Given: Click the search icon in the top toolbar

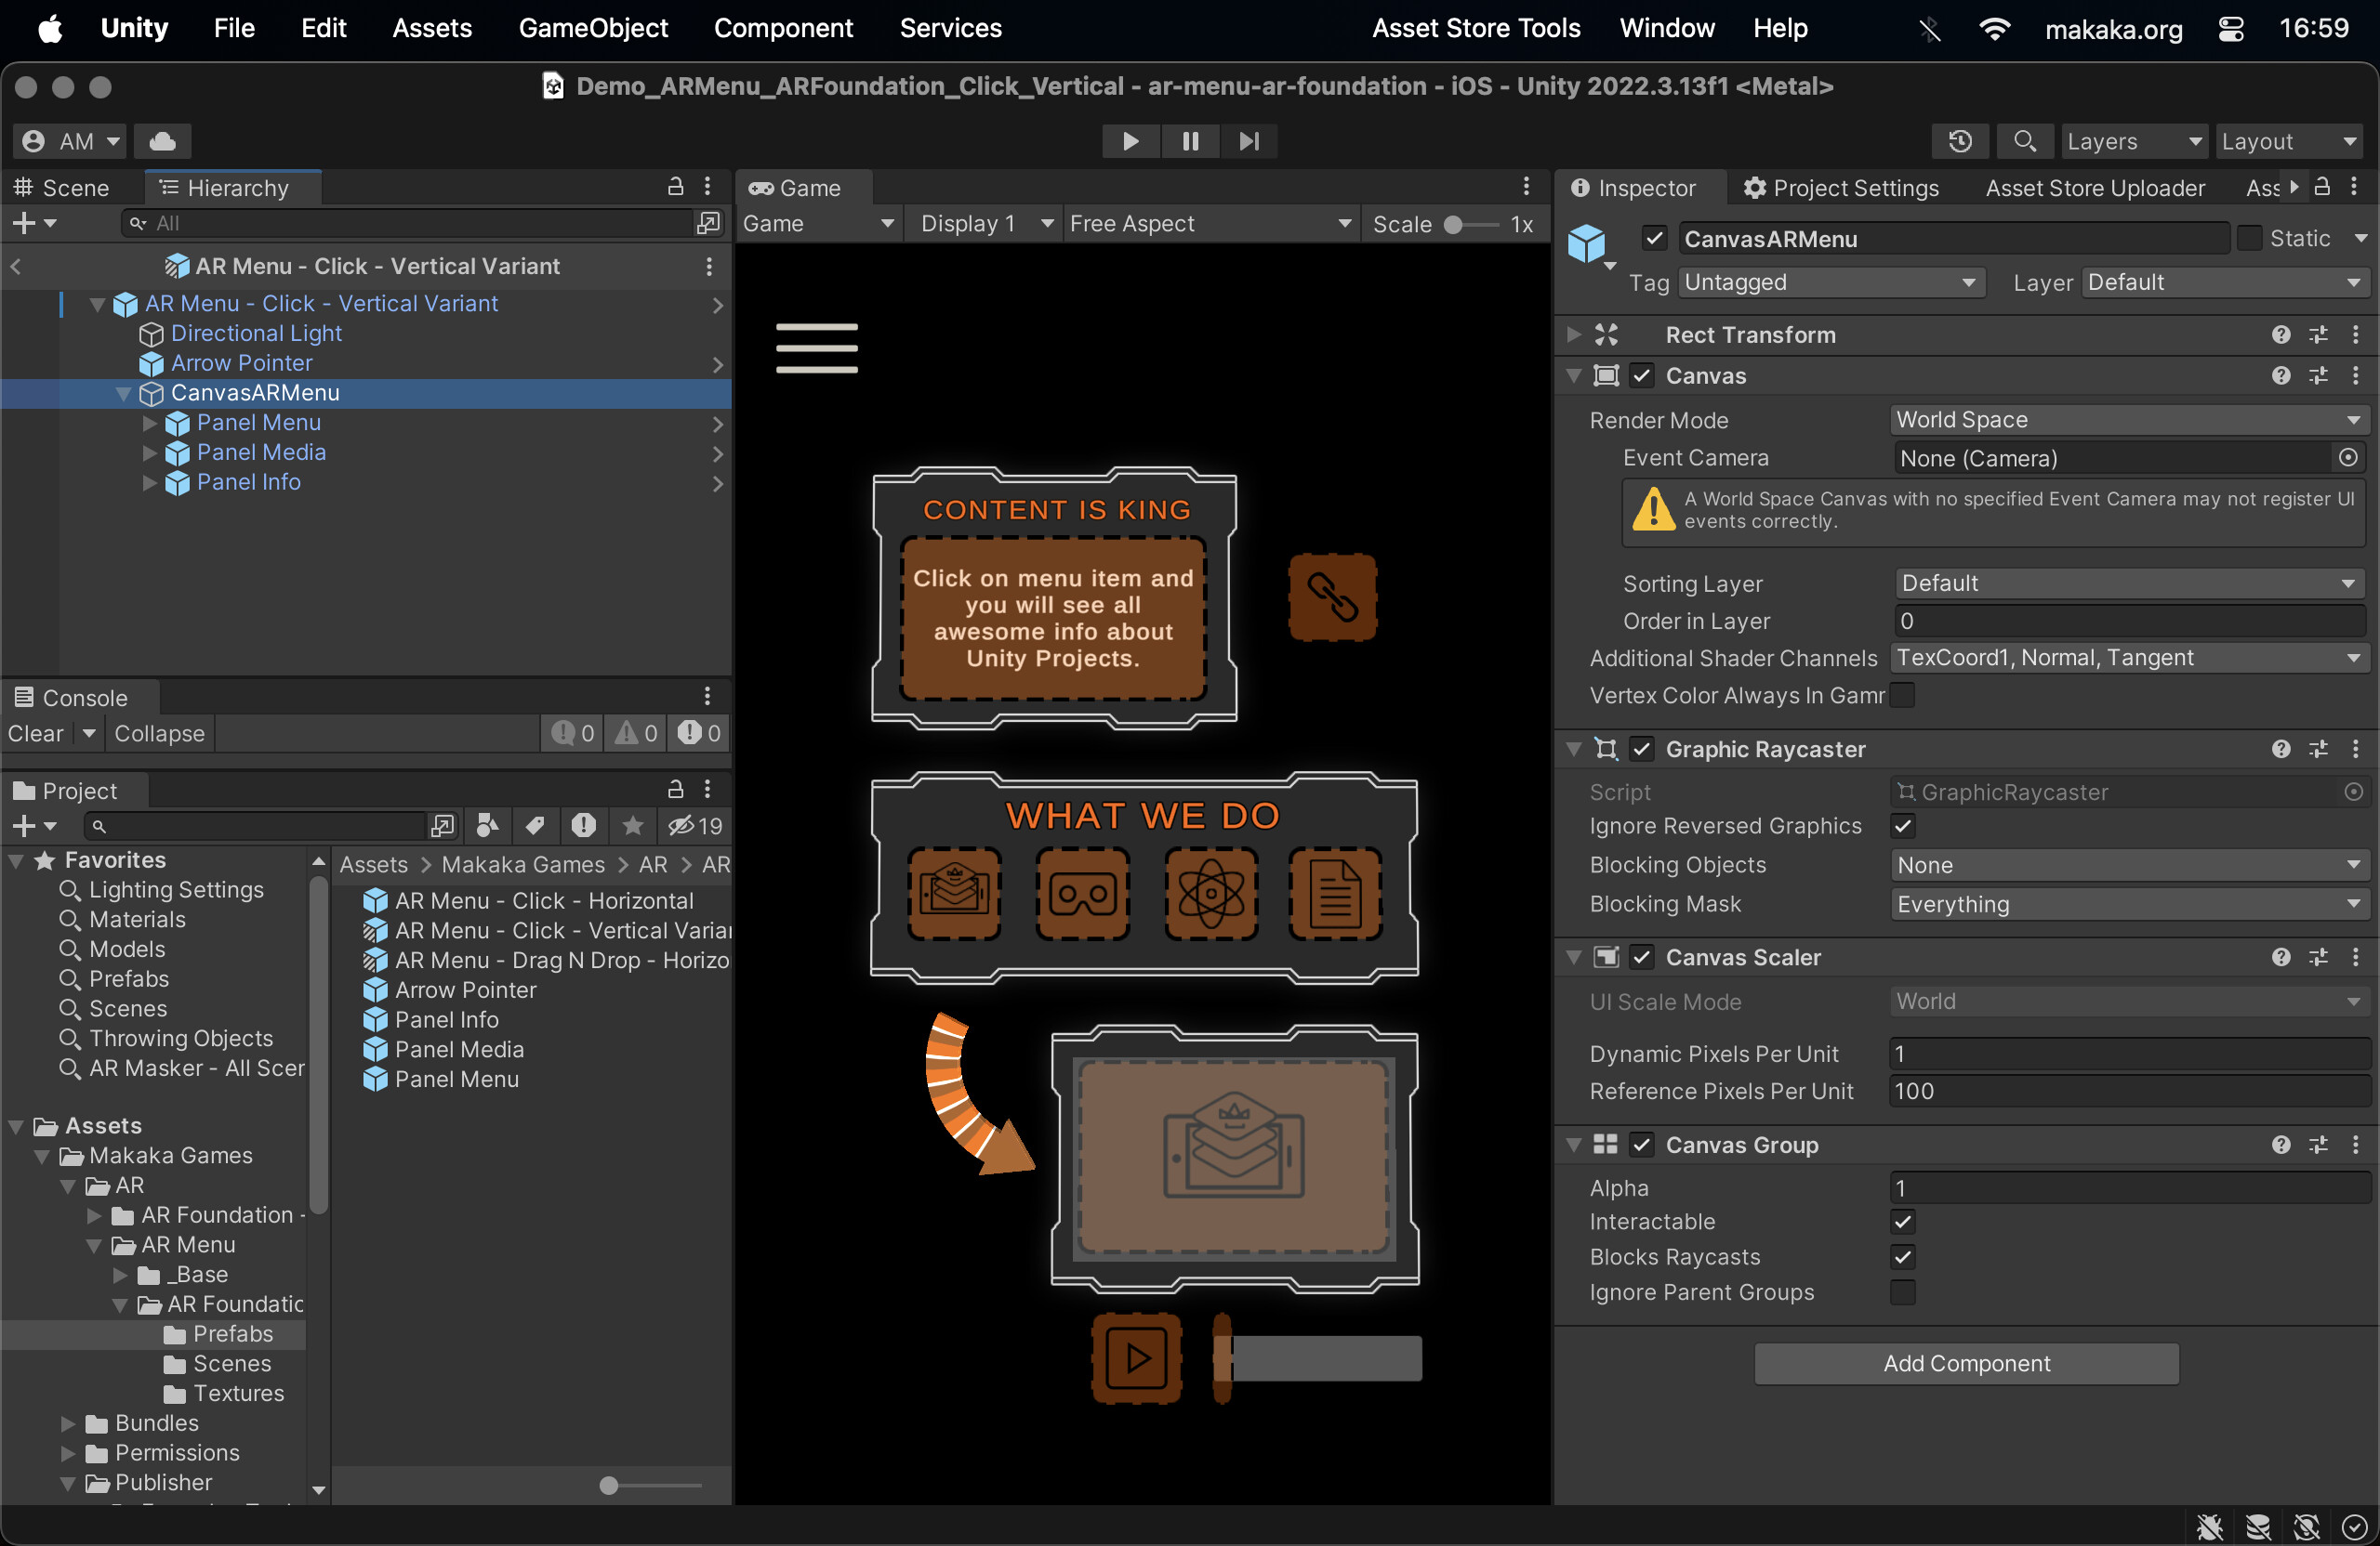Looking at the screenshot, I should click(2024, 141).
